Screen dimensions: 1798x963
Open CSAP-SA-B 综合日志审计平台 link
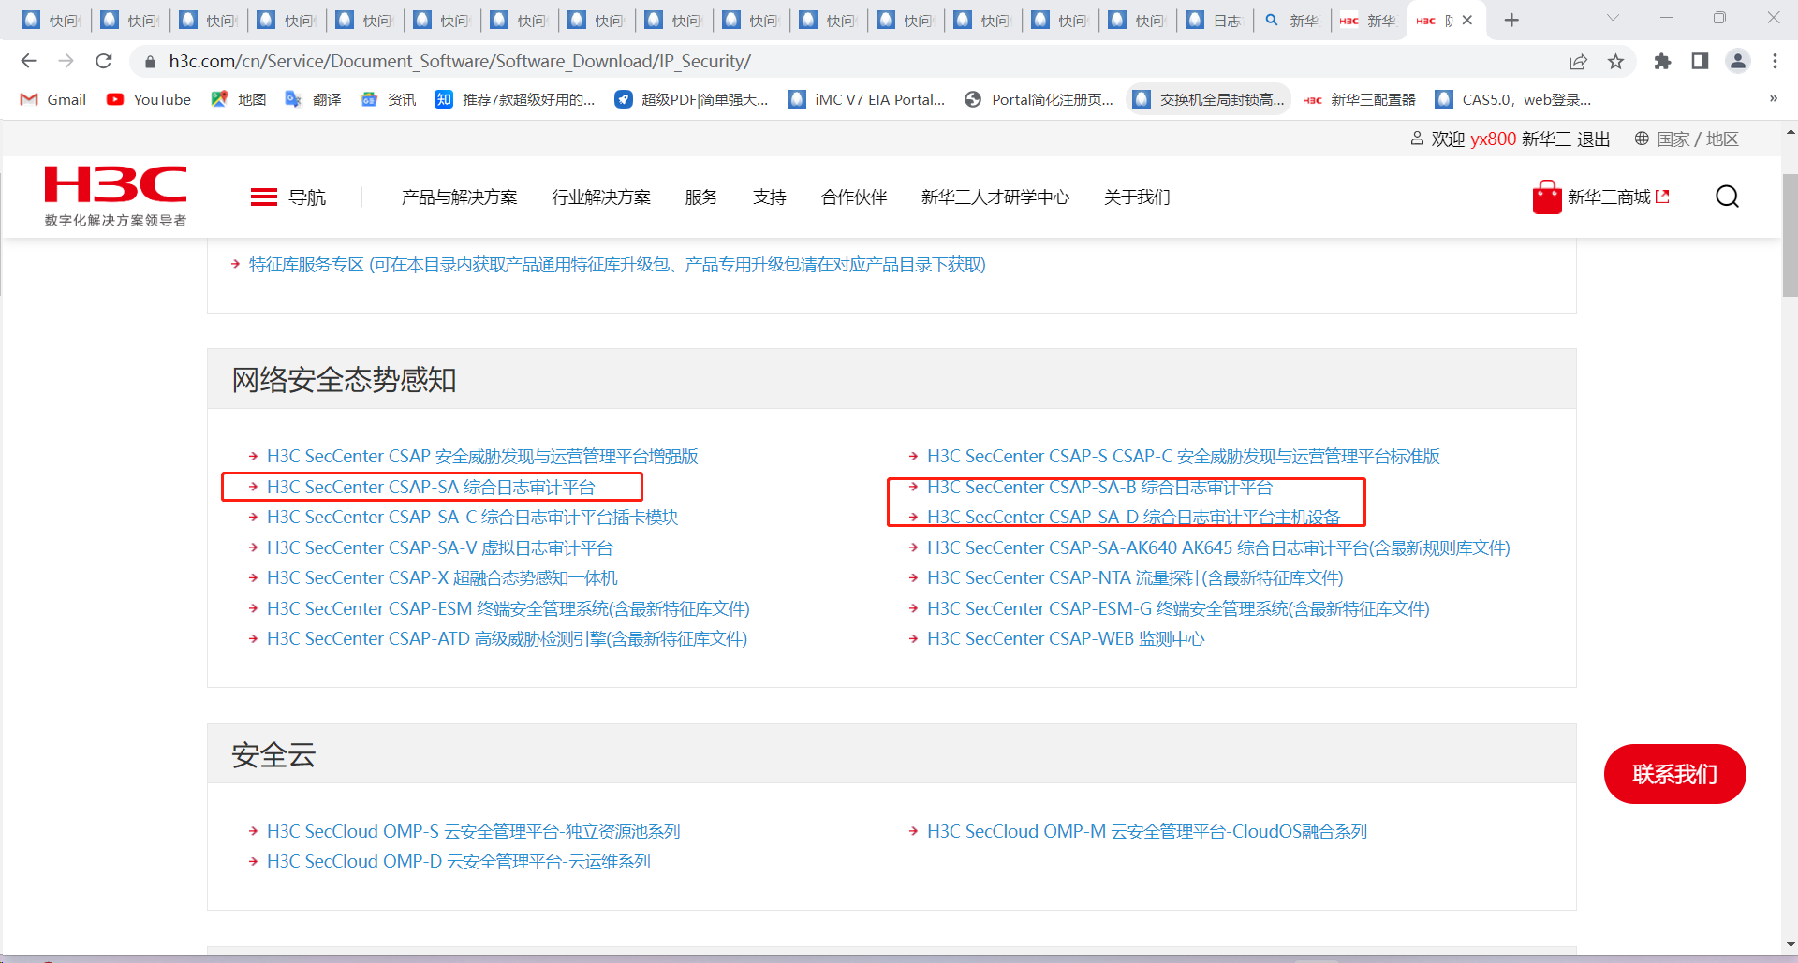coord(1099,487)
